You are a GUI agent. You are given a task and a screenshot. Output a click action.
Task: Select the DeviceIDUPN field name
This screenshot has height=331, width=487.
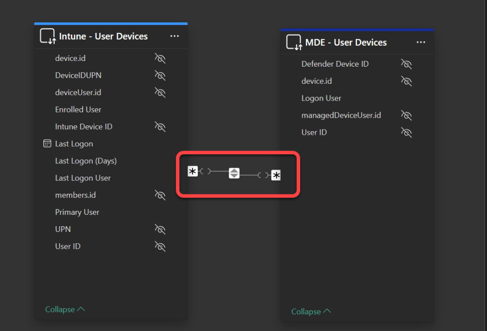coord(78,75)
